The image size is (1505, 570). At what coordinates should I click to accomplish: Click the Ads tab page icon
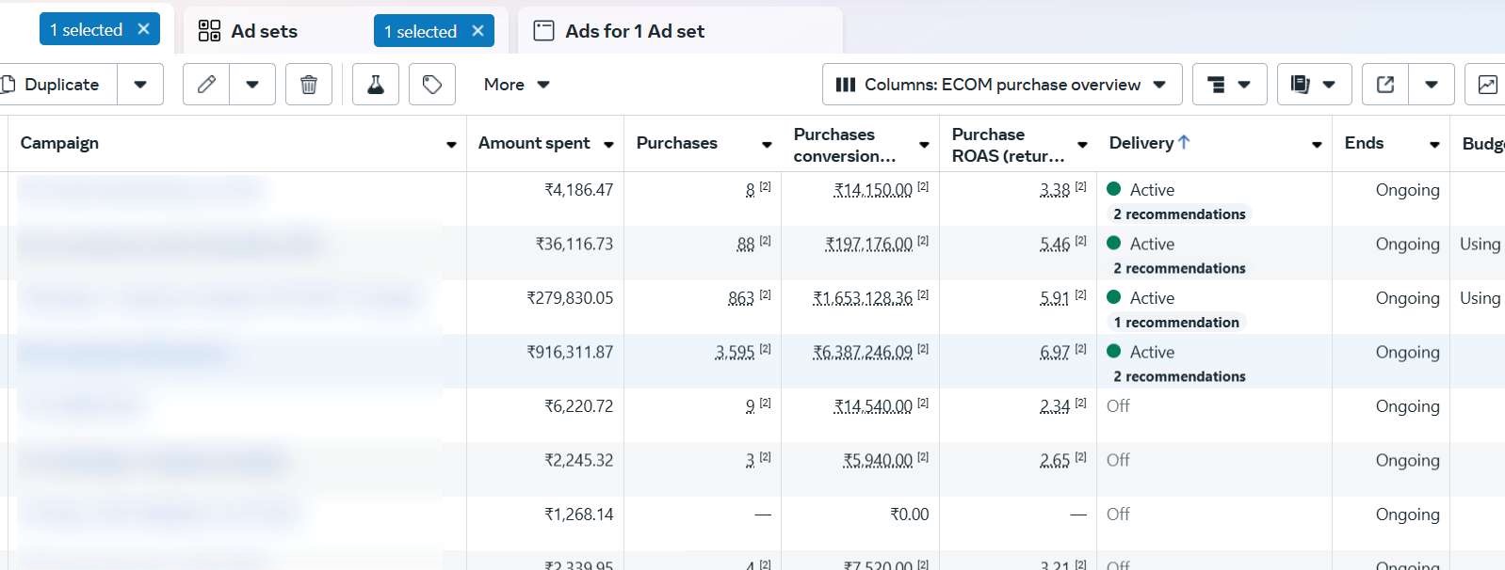[543, 31]
